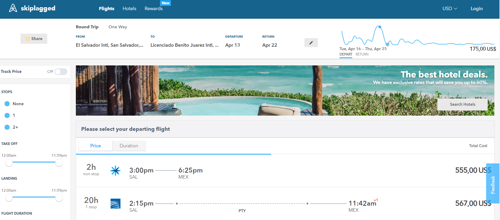Click the Search Hotels button

462,104
